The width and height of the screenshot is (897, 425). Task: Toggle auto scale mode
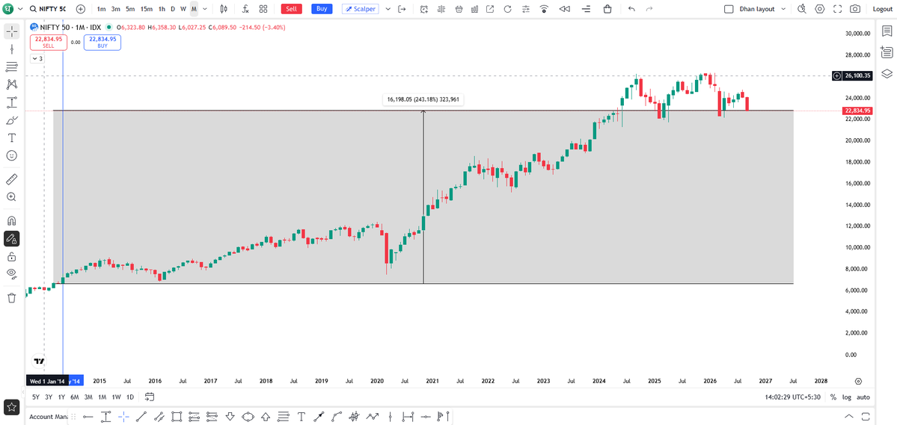pyautogui.click(x=863, y=397)
